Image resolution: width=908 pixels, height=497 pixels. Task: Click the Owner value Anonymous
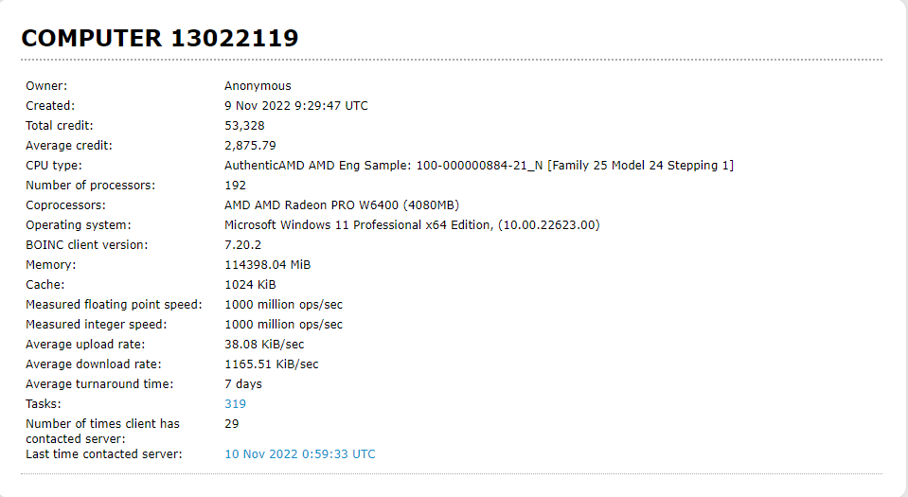point(258,86)
